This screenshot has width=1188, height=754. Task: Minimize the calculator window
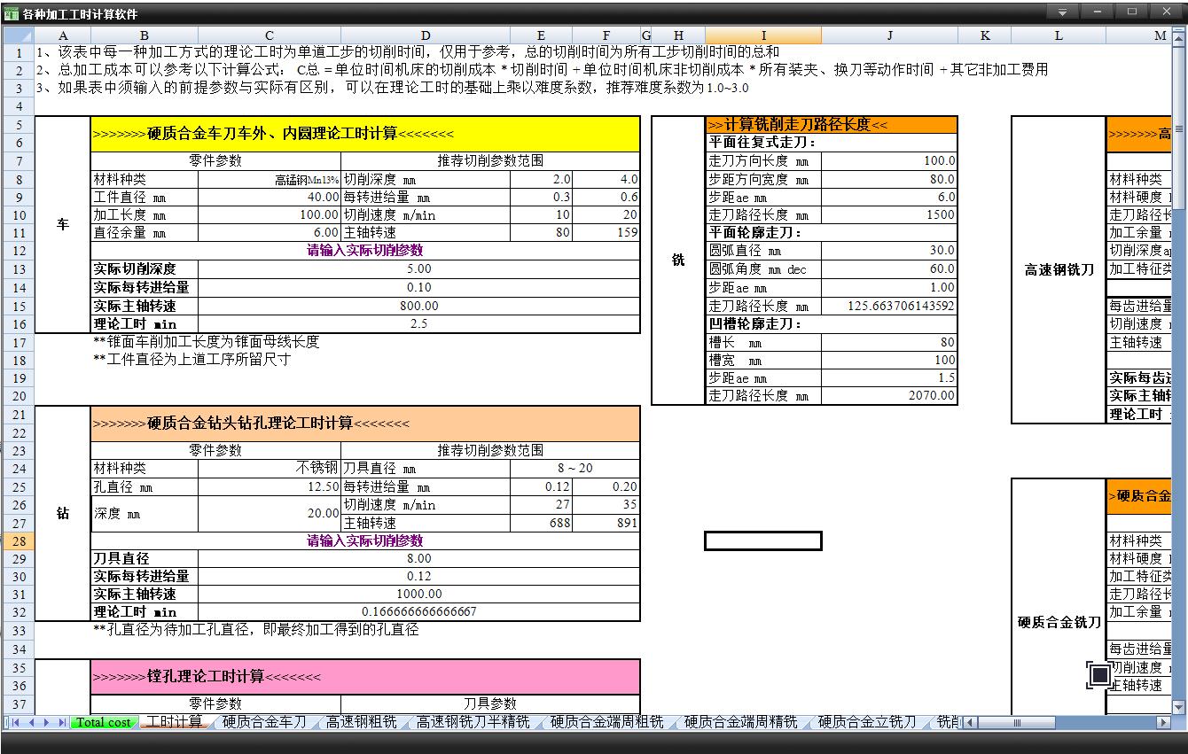point(1097,12)
